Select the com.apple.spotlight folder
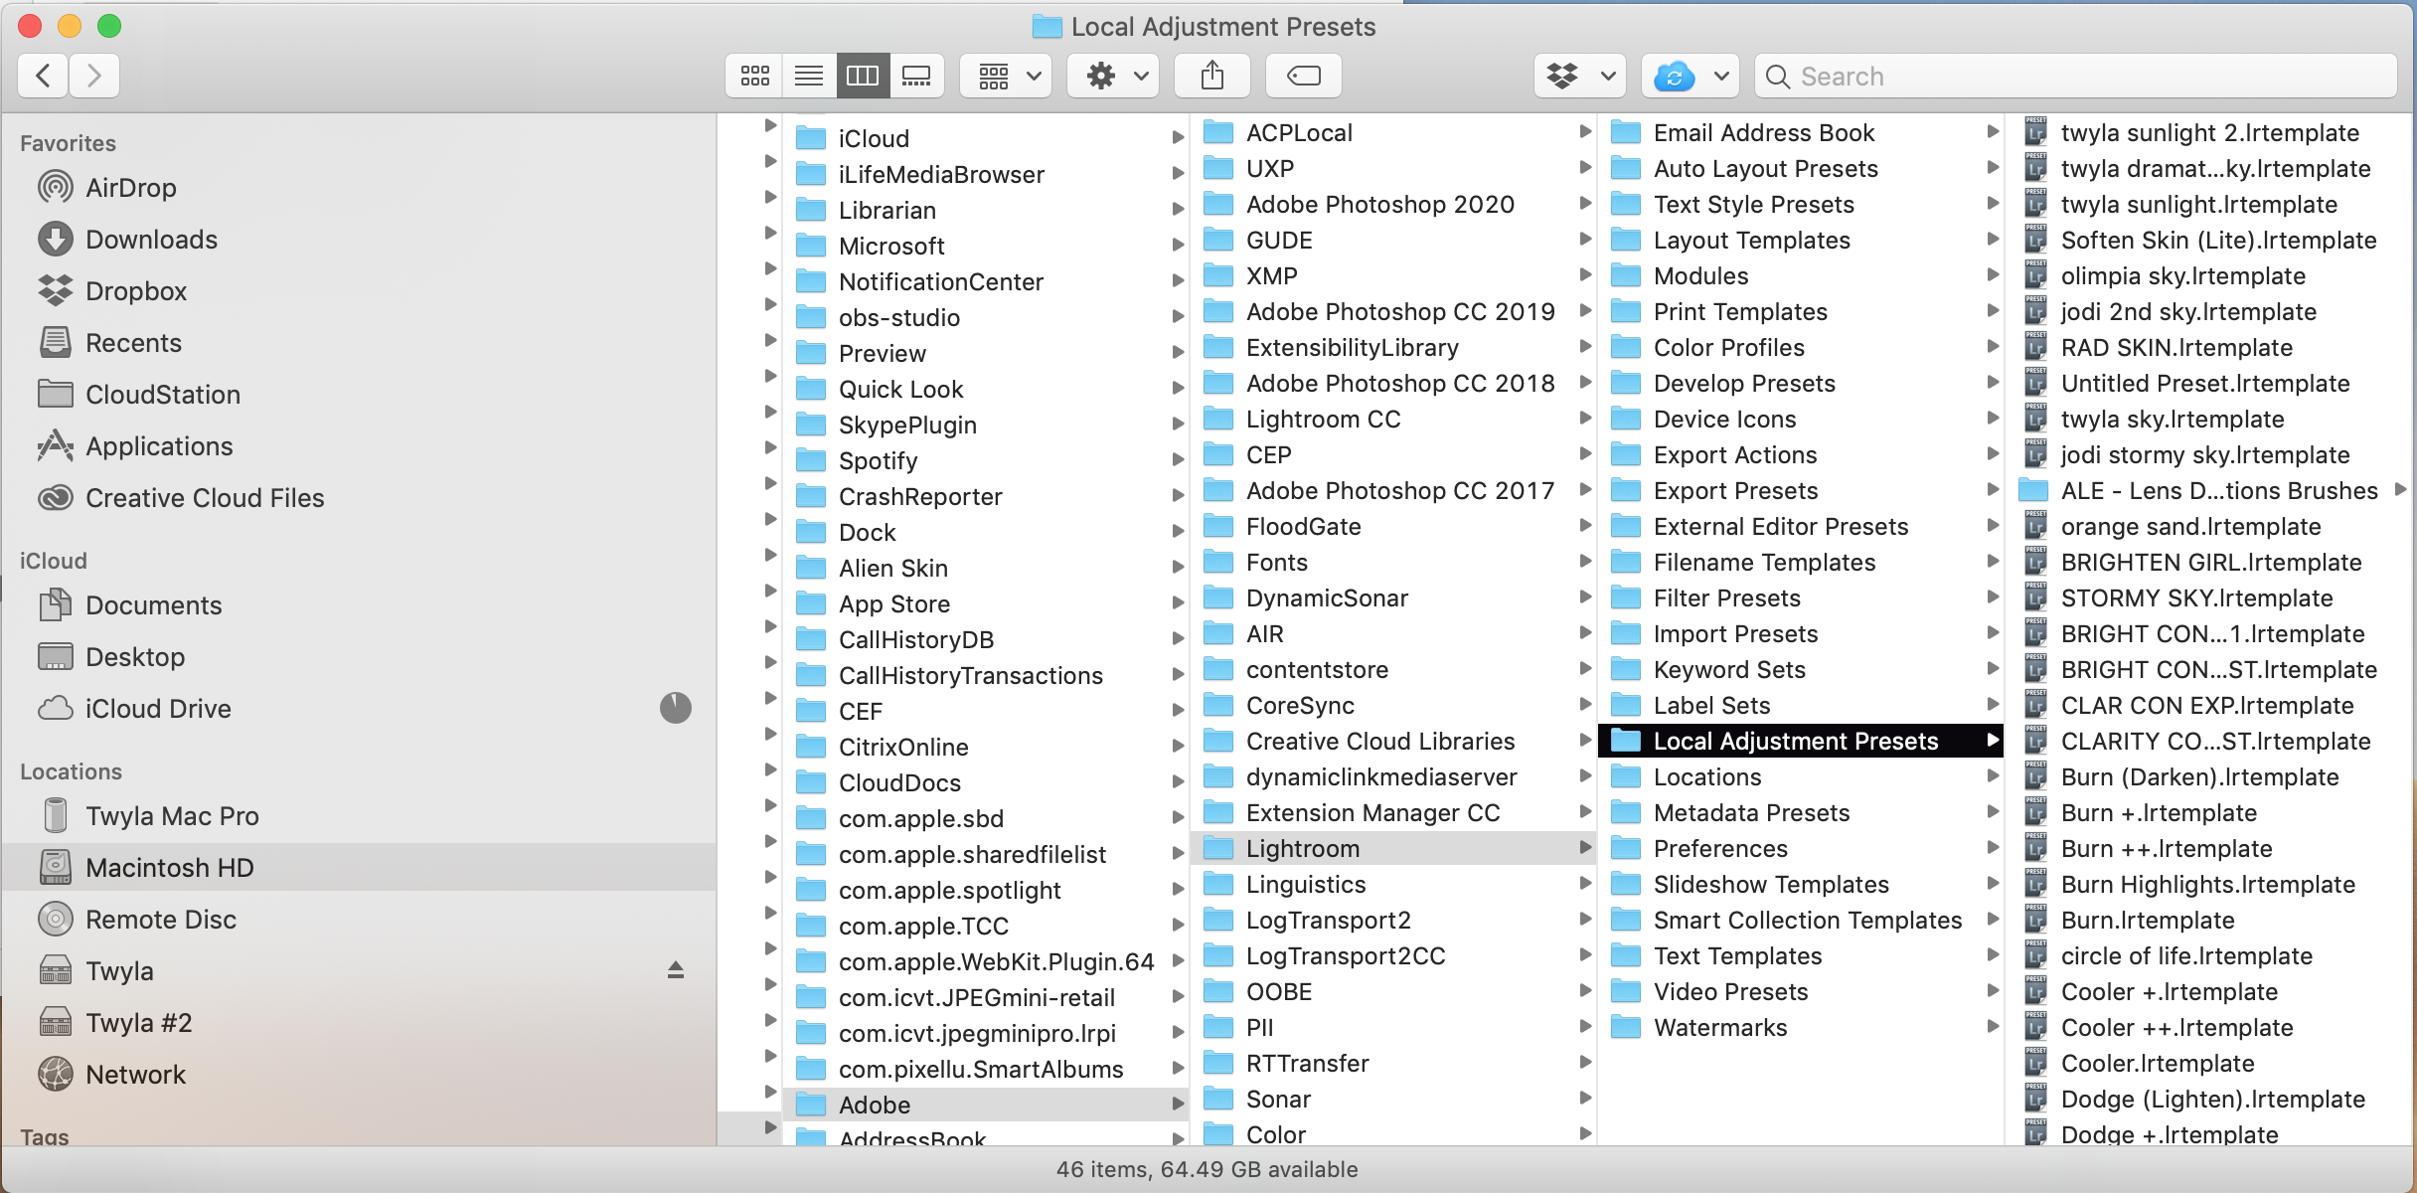The height and width of the screenshot is (1193, 2417). click(949, 890)
